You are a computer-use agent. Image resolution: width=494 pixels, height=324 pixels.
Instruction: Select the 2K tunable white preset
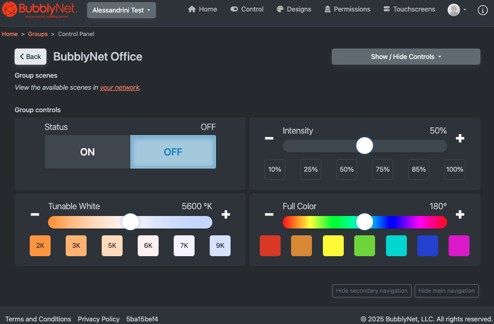(x=40, y=245)
